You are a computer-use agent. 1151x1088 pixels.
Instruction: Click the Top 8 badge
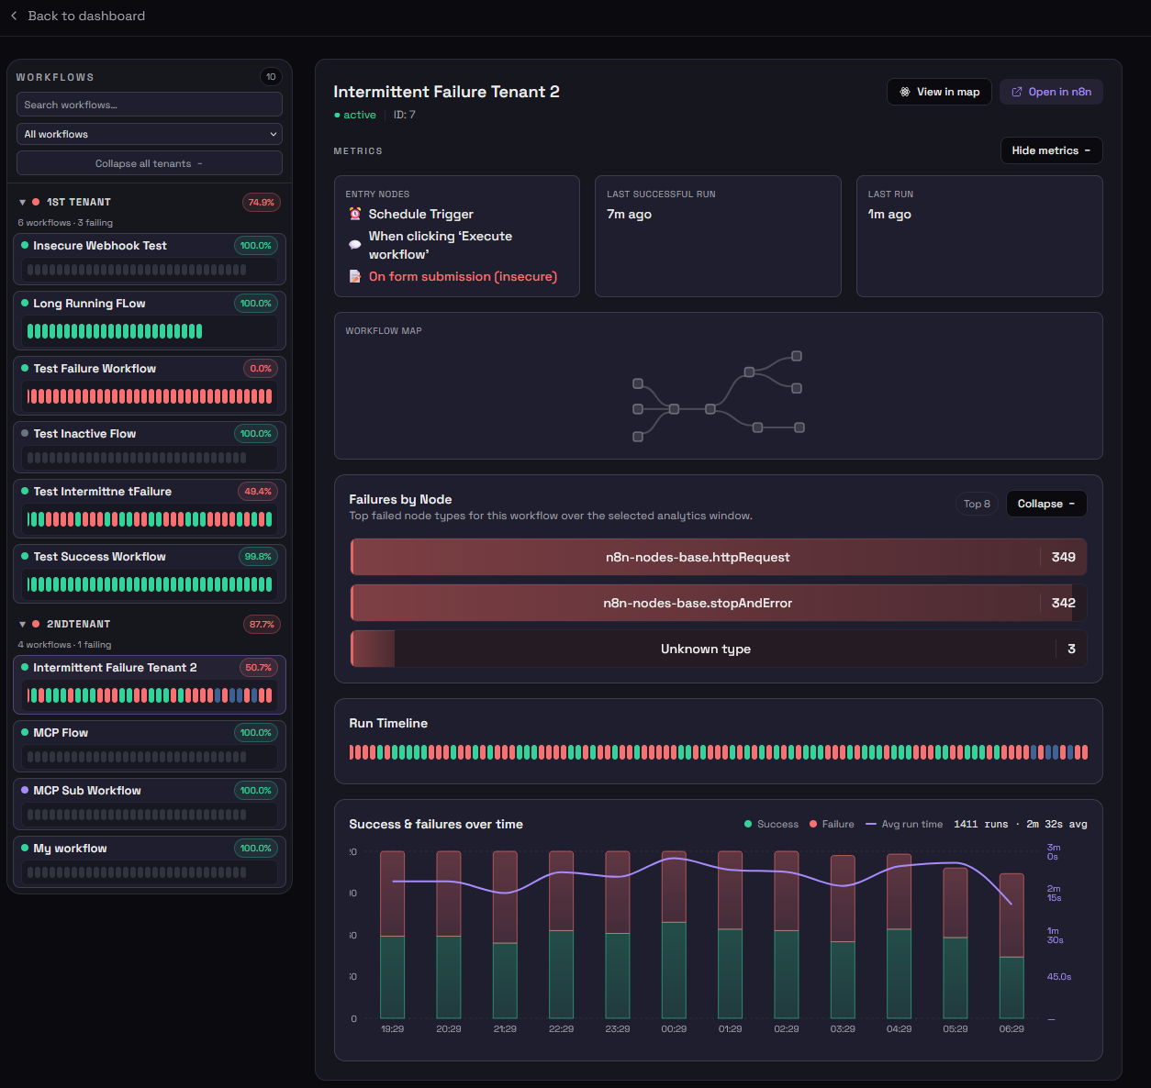(977, 504)
